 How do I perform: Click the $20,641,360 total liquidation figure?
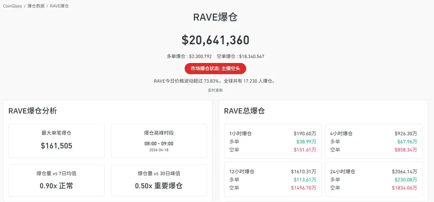point(215,40)
